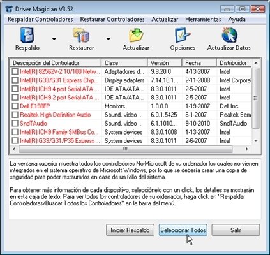Open the Ayuda menu

237,19
